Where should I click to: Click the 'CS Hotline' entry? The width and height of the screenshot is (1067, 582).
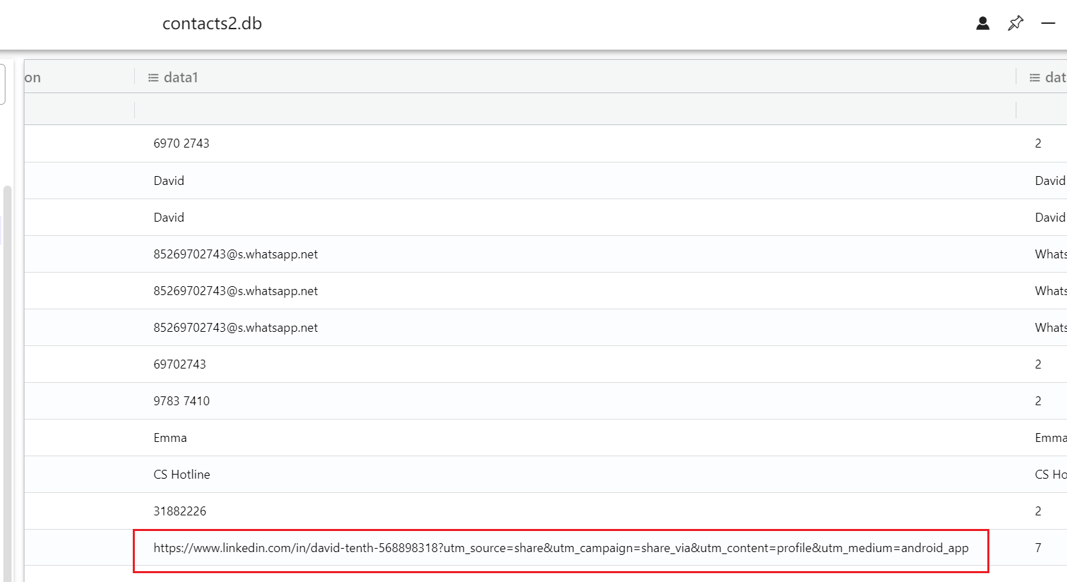point(182,475)
